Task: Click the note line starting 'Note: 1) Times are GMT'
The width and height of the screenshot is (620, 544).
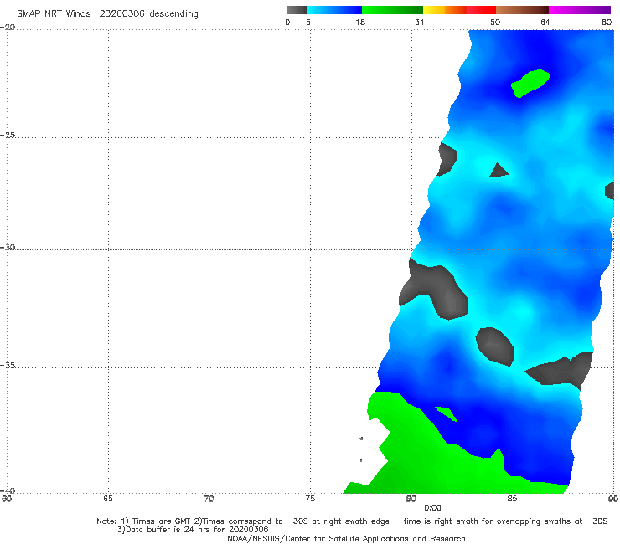Action: (352, 521)
